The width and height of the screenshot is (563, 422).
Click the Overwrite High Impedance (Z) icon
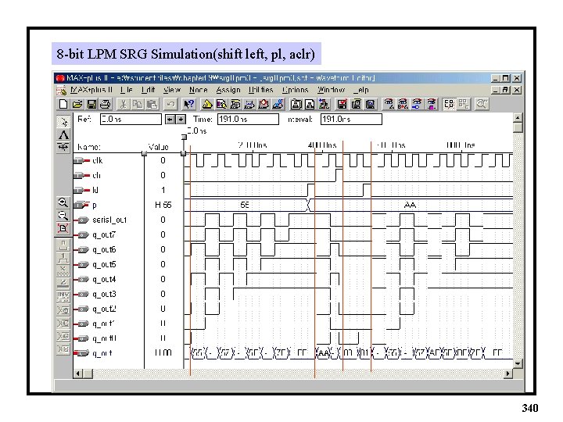(63, 284)
